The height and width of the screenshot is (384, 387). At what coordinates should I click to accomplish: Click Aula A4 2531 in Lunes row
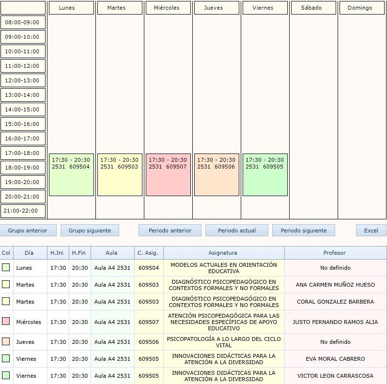pyautogui.click(x=112, y=268)
